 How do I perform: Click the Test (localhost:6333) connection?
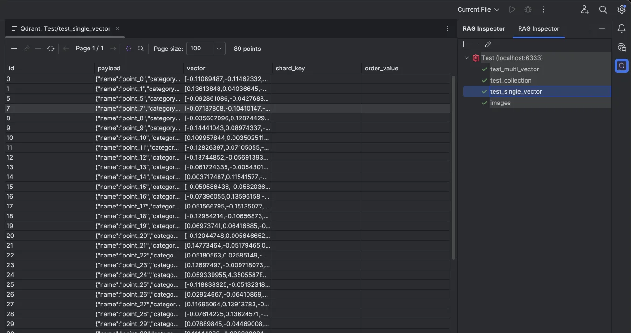click(512, 58)
